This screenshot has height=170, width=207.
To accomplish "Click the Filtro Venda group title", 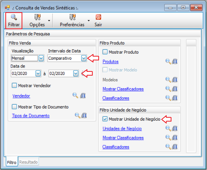I will tap(20, 43).
